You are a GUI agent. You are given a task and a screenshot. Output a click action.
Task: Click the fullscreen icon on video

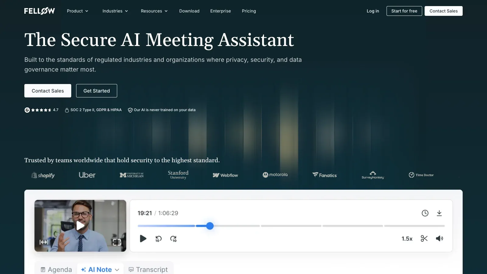[117, 242]
